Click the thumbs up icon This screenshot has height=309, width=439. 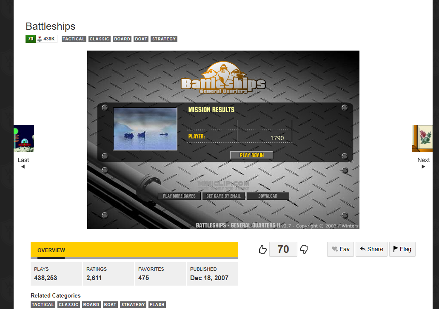(x=263, y=249)
